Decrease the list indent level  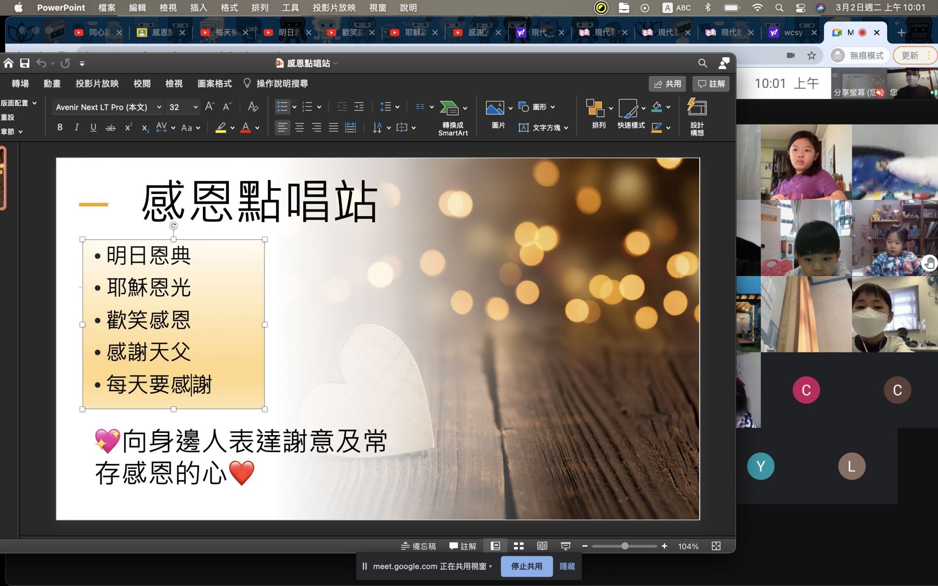click(x=342, y=107)
